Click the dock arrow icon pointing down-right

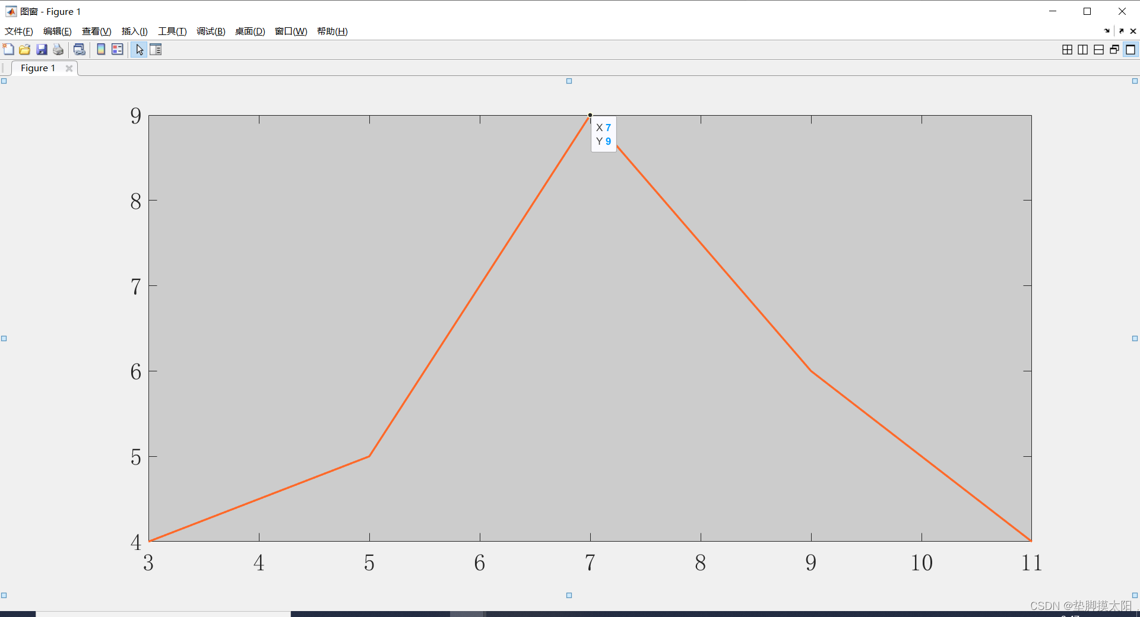click(1107, 31)
